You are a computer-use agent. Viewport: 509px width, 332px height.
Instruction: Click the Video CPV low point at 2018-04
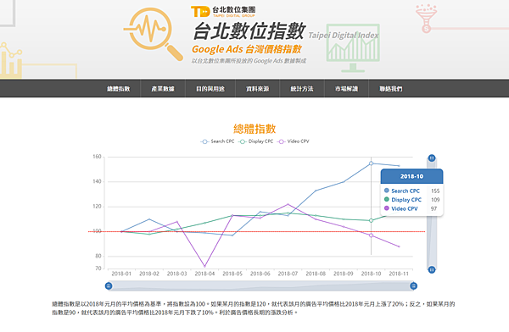pyautogui.click(x=204, y=266)
